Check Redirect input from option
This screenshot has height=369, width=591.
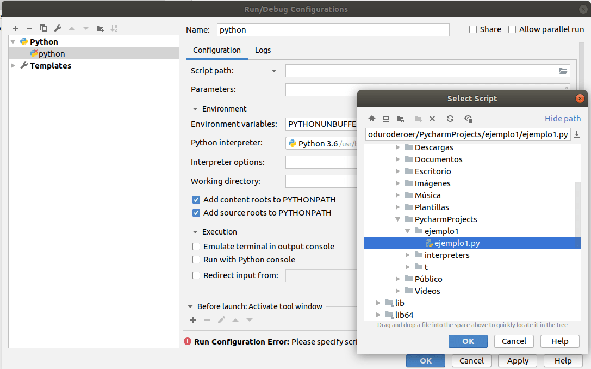196,275
